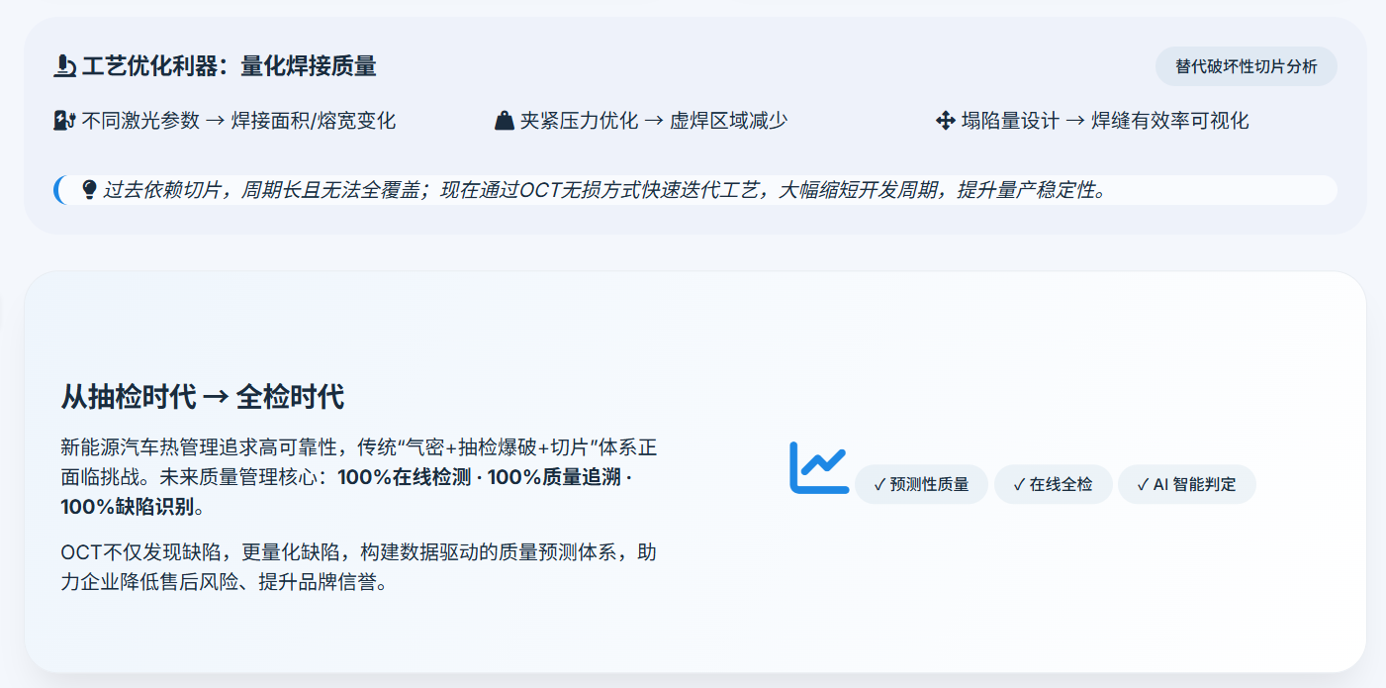The image size is (1386, 688).
Task: Click the ✓ 在线全检 pill
Action: pyautogui.click(x=1054, y=485)
